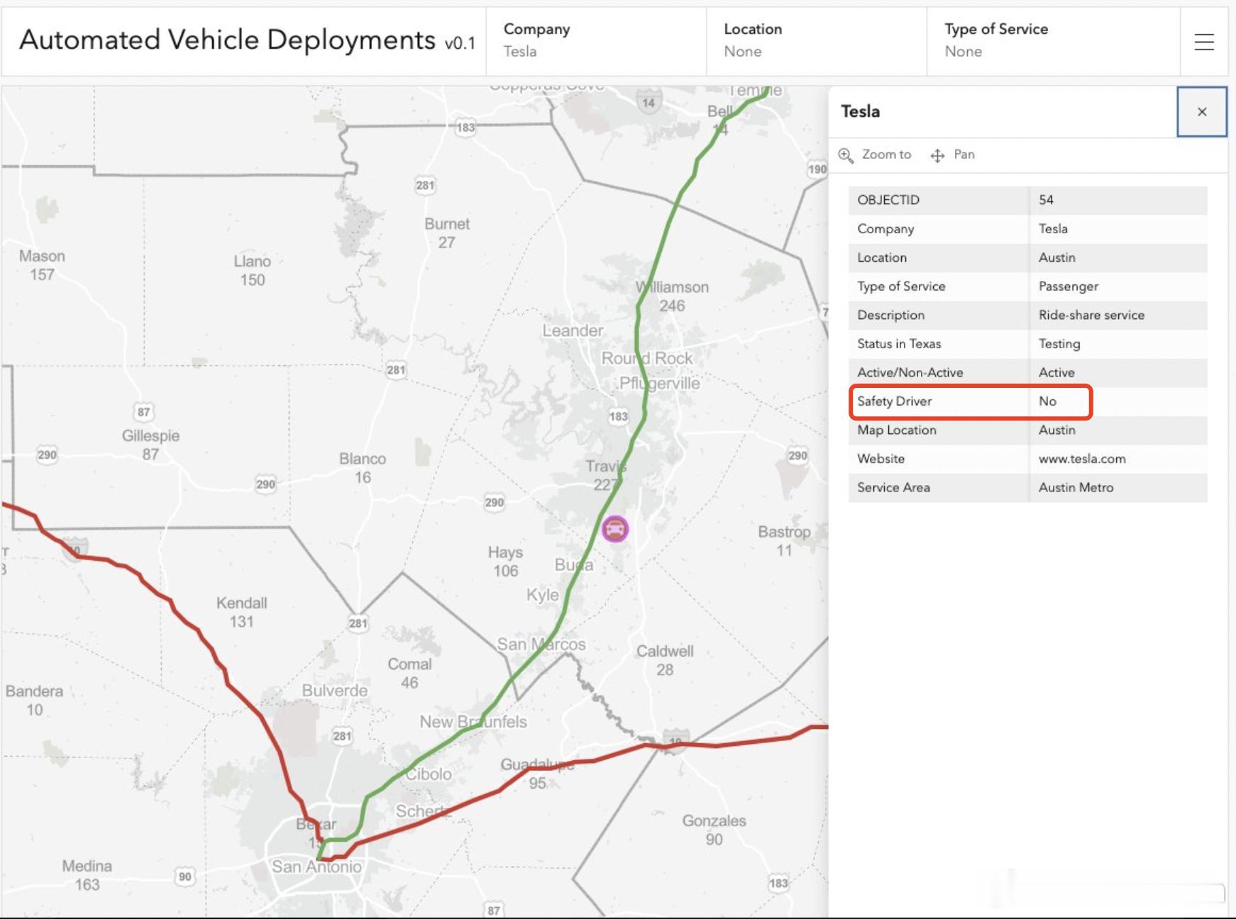Screen dimensions: 1236x919
Task: Click the Pflugerville city label
Action: coord(659,384)
